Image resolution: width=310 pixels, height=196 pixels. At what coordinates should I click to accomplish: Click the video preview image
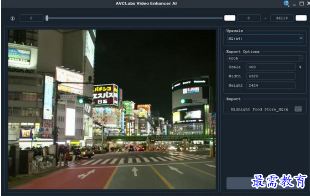click(x=112, y=109)
